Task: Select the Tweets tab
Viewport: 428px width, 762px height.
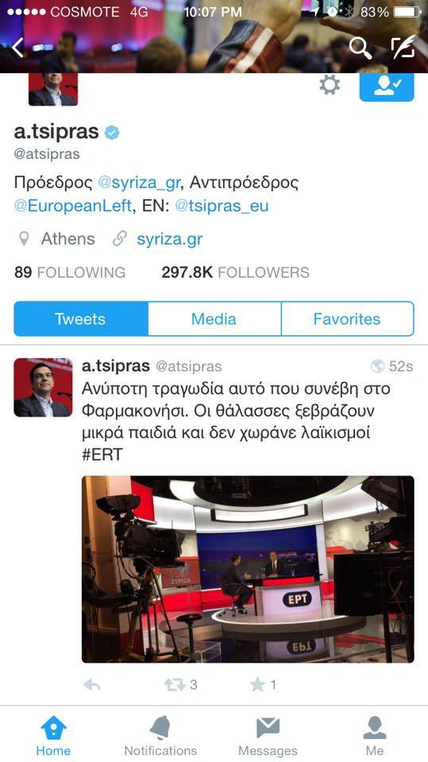Action: [x=81, y=319]
